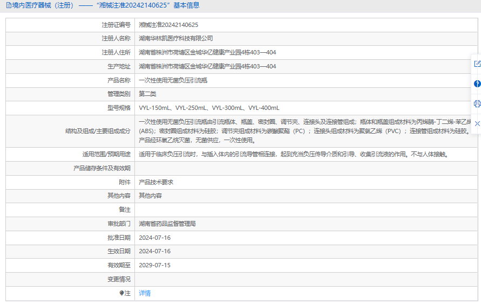Click the page title 境内医疗器械（注册）
Screen dimensions: 481x305
[43, 5]
